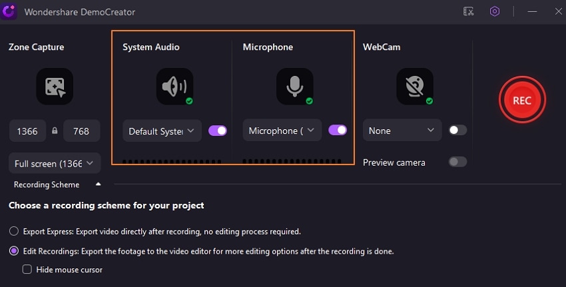This screenshot has width=566, height=287.
Task: Click the Microphone icon
Action: click(x=294, y=87)
